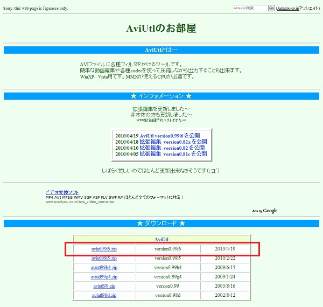The height and width of the screenshot is (307, 323).
Task: Click the 2003/8/16 date cell
Action: pyautogui.click(x=225, y=286)
